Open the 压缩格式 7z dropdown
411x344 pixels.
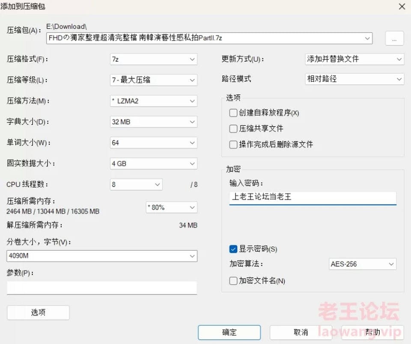(x=154, y=59)
